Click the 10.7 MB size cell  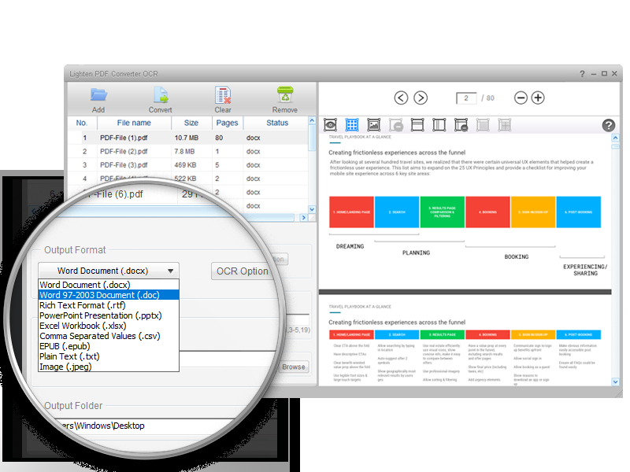(187, 138)
